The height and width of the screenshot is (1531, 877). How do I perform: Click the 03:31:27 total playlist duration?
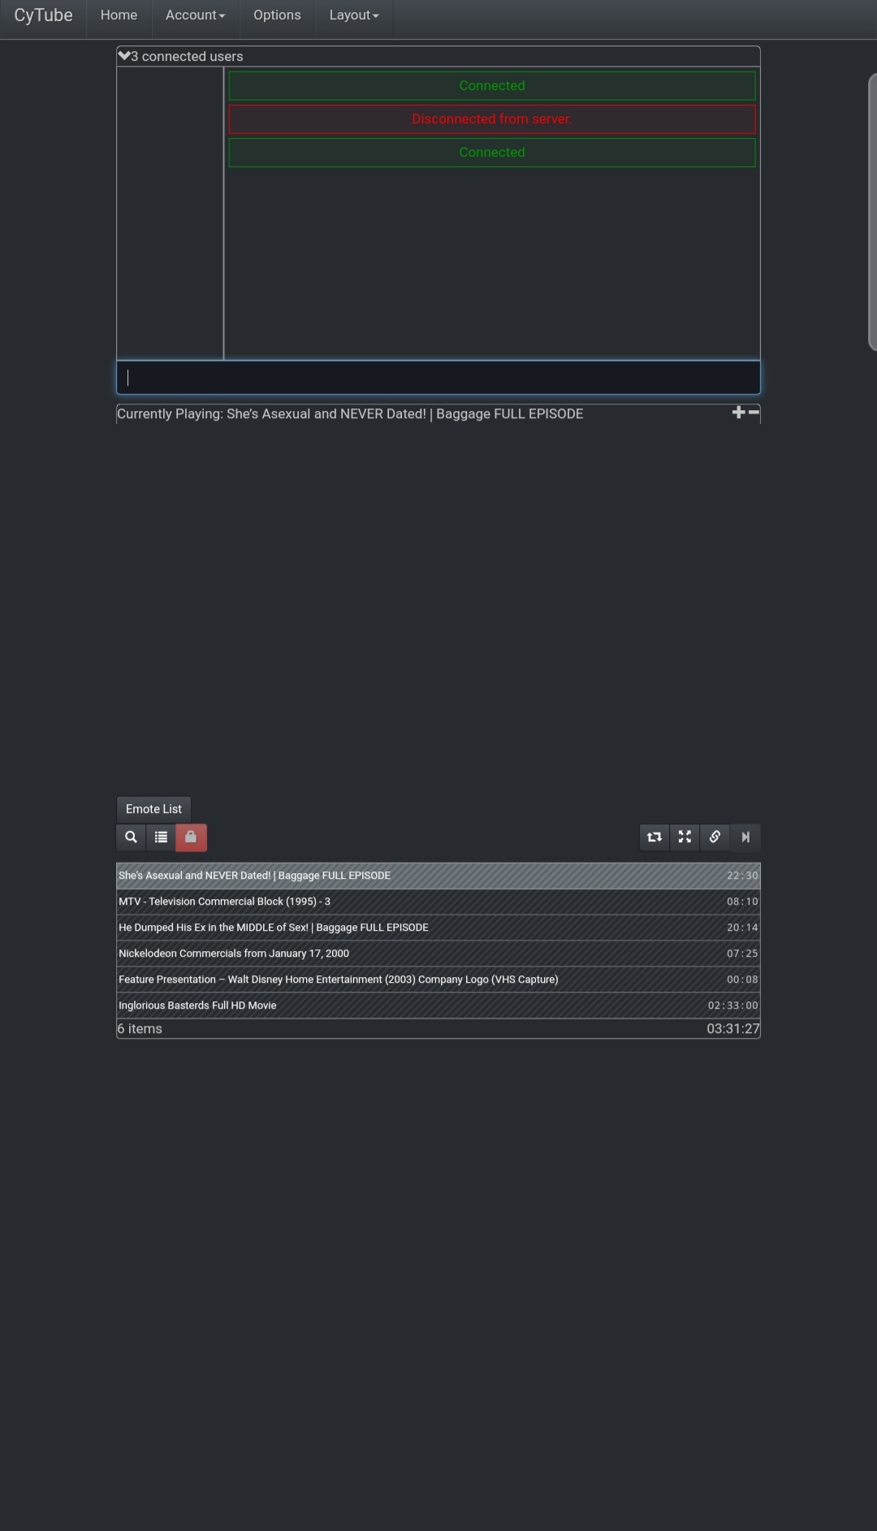733,1029
